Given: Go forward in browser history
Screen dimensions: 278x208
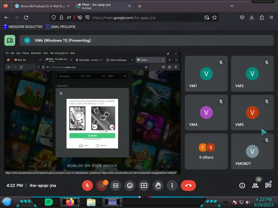Looking at the screenshot, I should 16,18.
